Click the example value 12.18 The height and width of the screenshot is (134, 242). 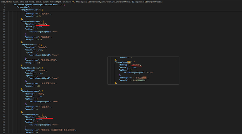click(39, 39)
